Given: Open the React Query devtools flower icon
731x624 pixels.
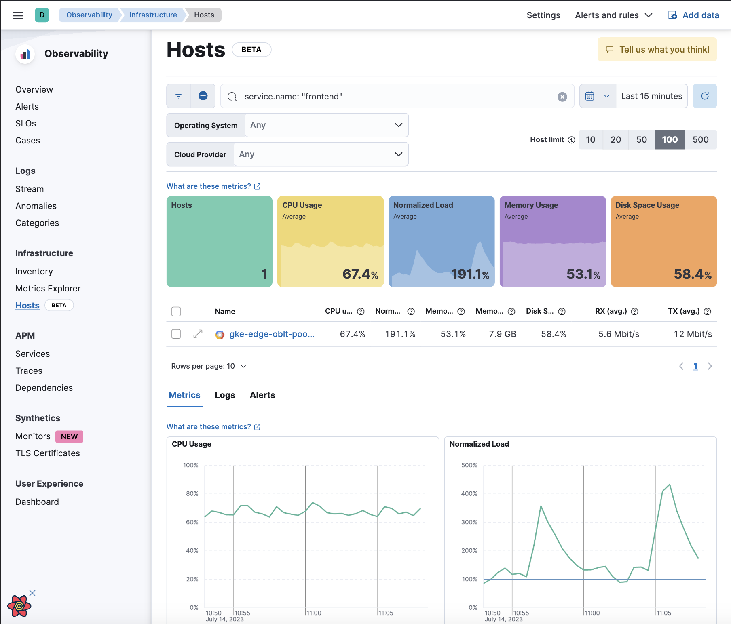Looking at the screenshot, I should (19, 606).
